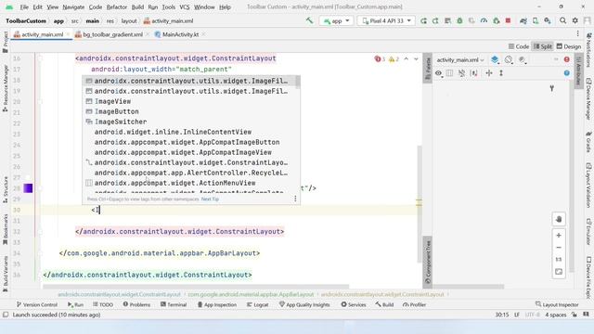Click the errors and warnings count indicator
Viewport: 594px width, 334px height.
386,59
